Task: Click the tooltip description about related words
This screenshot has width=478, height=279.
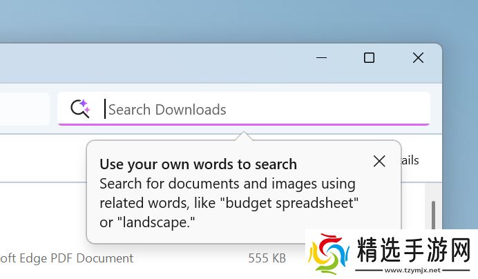Action: pos(228,204)
